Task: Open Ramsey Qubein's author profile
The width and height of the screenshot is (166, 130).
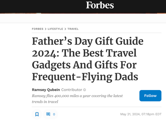Action: [x=46, y=90]
